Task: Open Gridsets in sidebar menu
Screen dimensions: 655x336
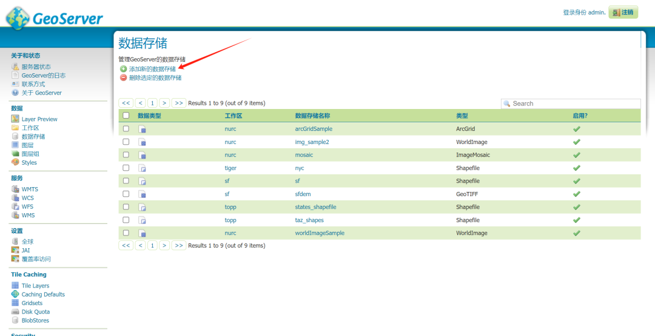Action: tap(32, 303)
